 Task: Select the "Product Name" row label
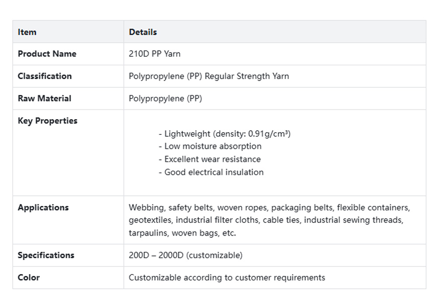47,54
